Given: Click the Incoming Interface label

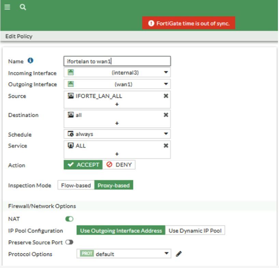Looking at the screenshot, I should (32, 73).
